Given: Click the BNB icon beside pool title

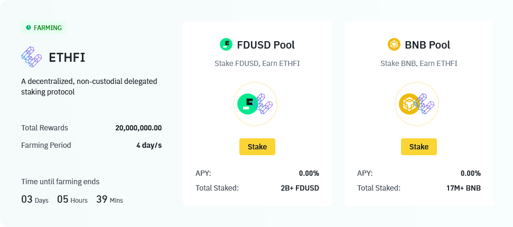Looking at the screenshot, I should 394,44.
